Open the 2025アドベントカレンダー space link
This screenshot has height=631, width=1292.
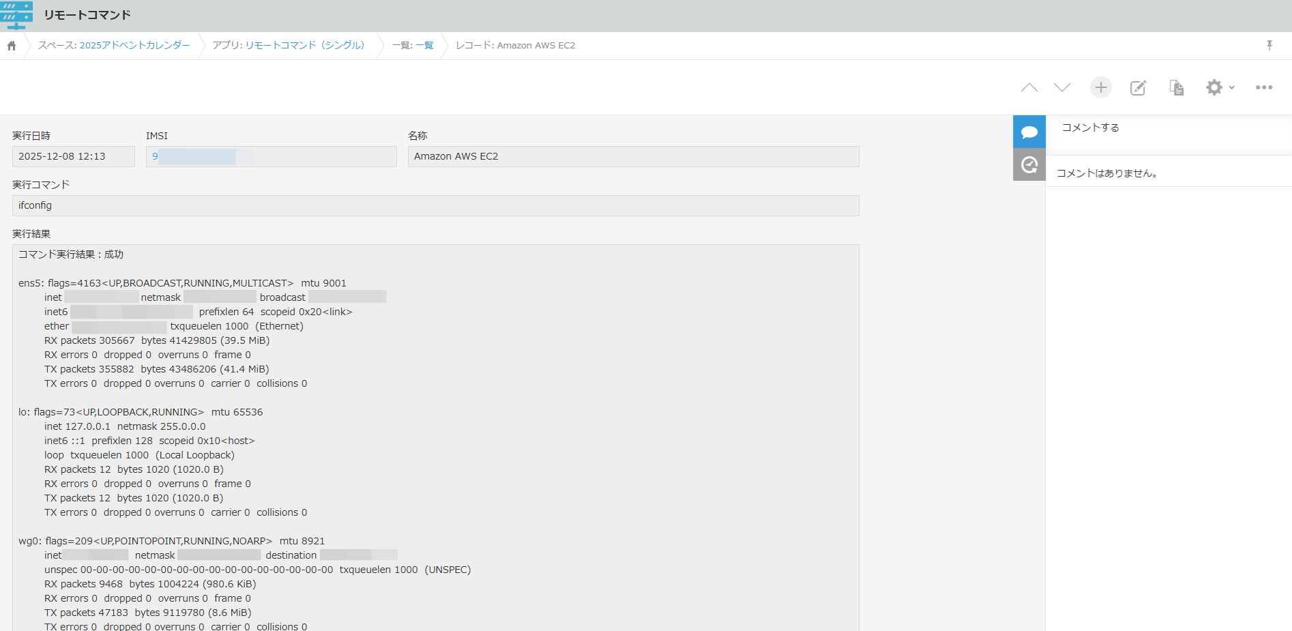tap(134, 45)
